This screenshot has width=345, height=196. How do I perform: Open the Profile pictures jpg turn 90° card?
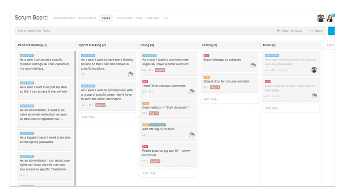point(168,154)
